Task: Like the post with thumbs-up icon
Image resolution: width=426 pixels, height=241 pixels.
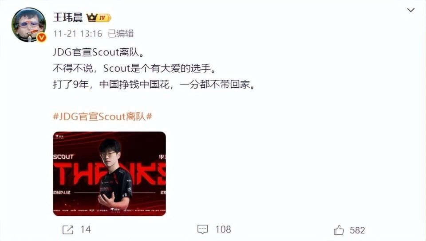Action: (339, 230)
